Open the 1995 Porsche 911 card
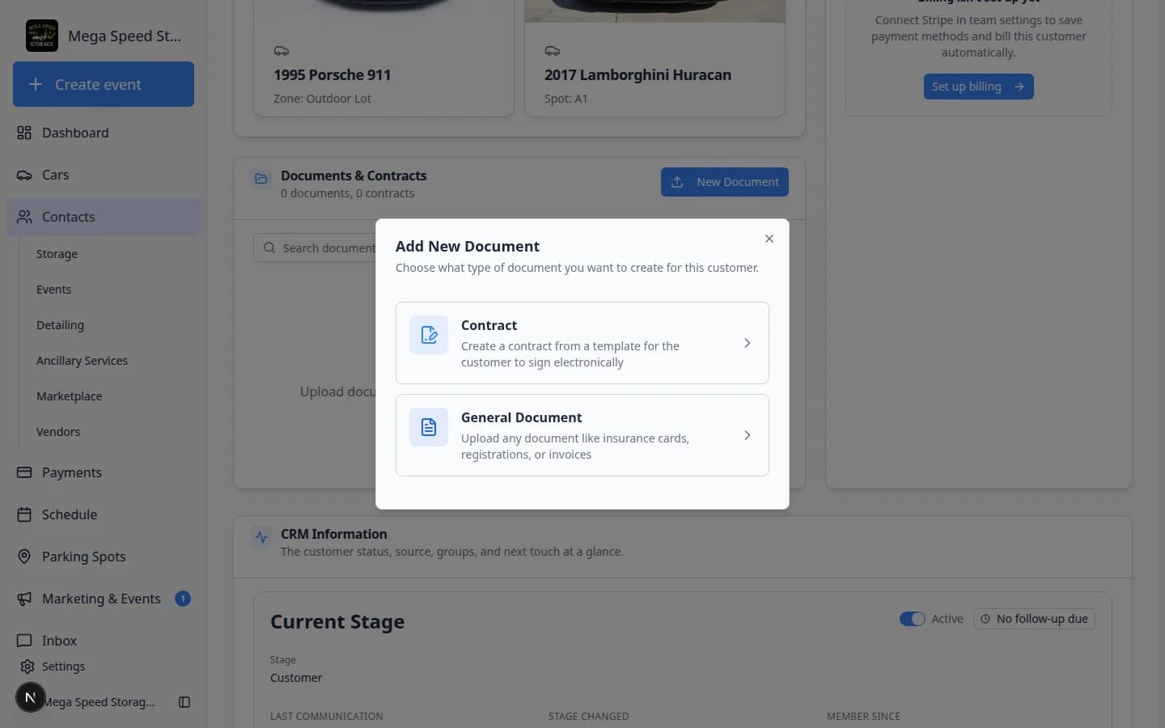The width and height of the screenshot is (1165, 728). [x=383, y=58]
